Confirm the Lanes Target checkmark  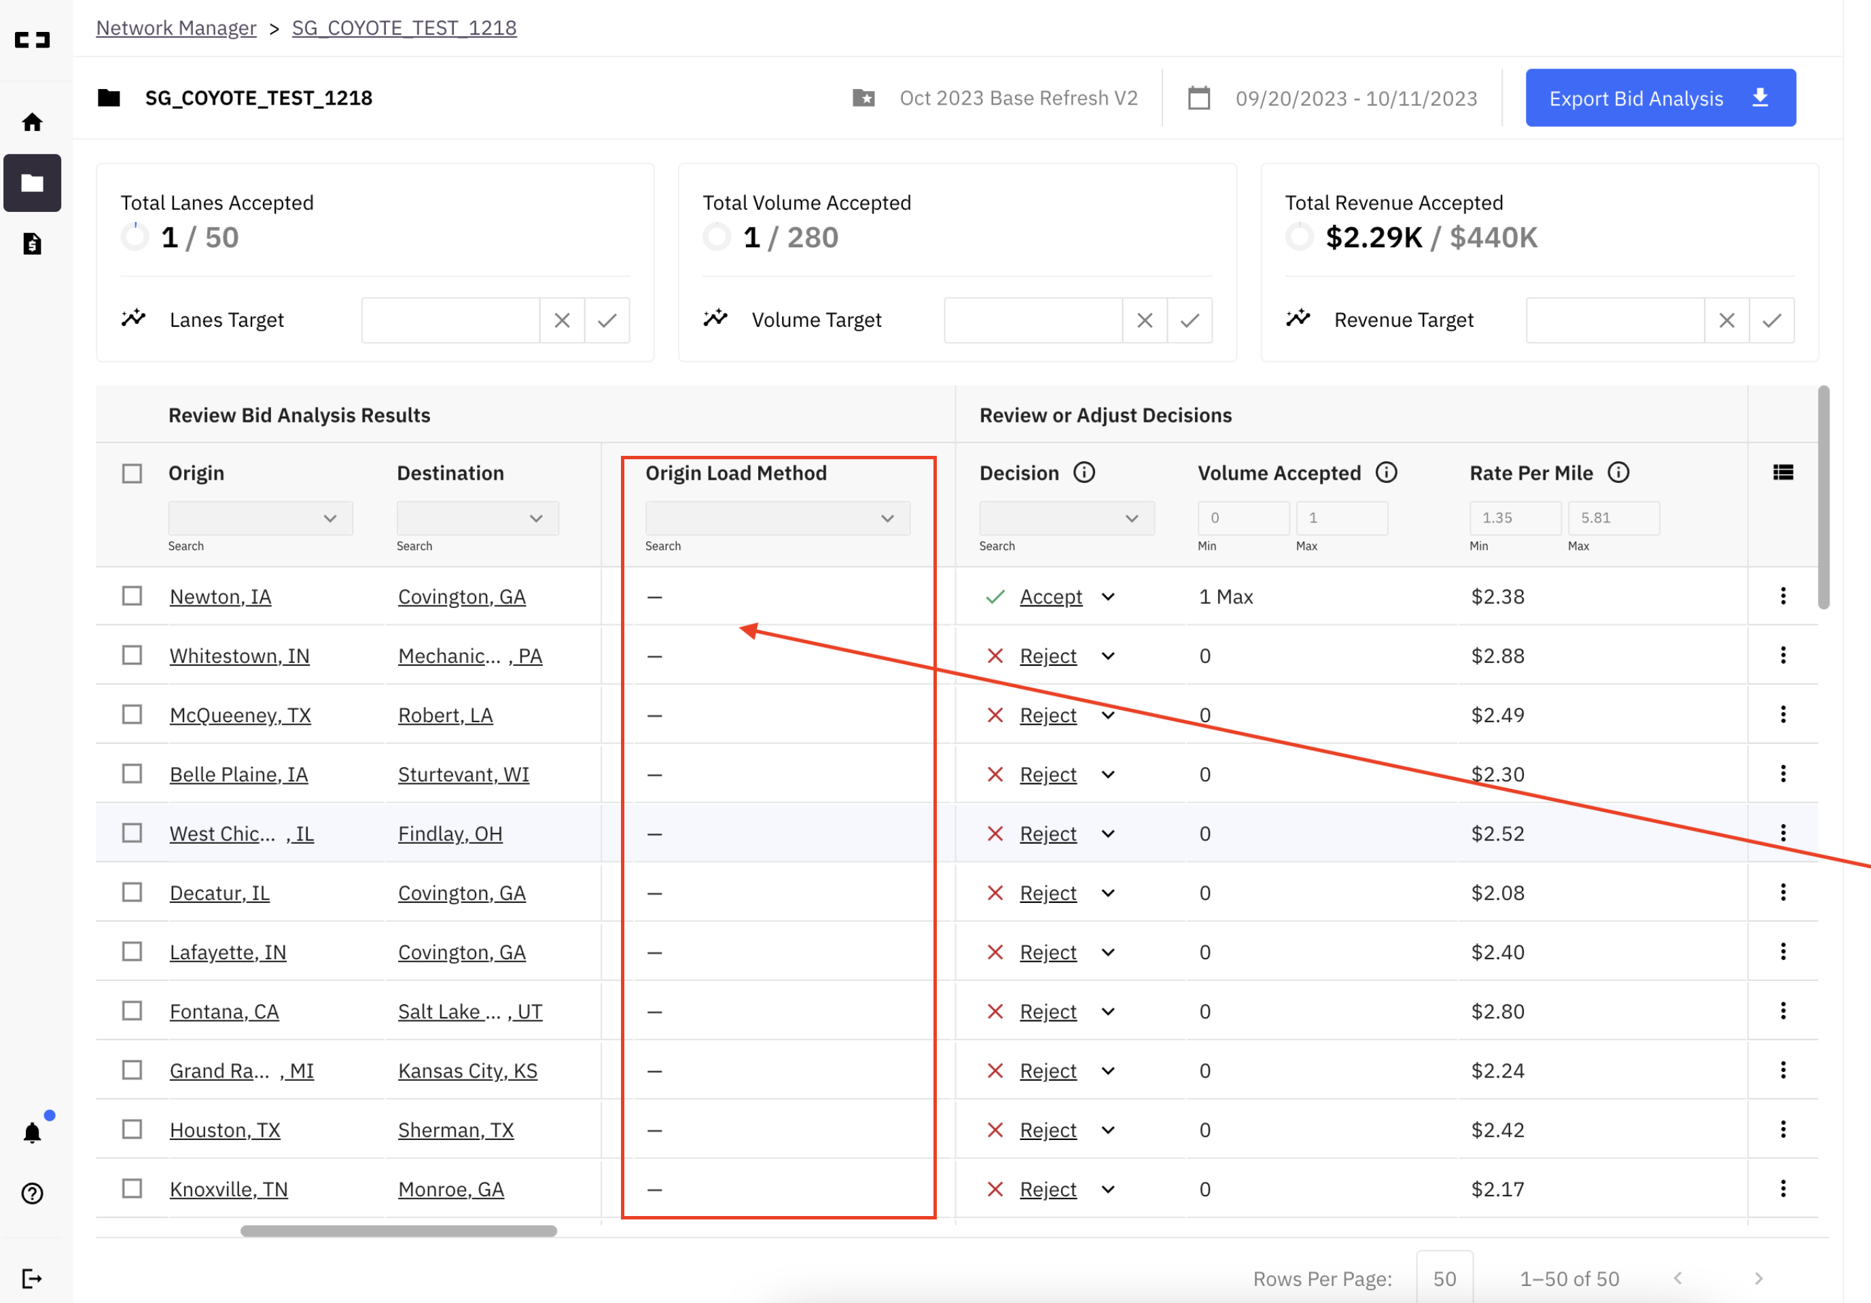click(607, 320)
